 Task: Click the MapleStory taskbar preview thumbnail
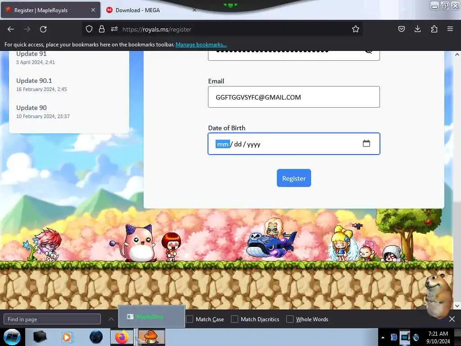[x=152, y=316]
